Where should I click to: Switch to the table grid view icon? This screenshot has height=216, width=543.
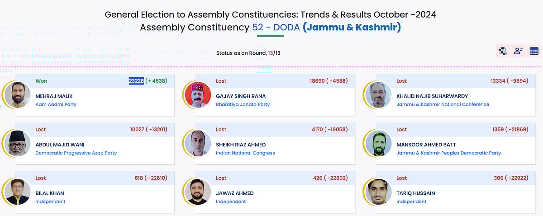(534, 51)
